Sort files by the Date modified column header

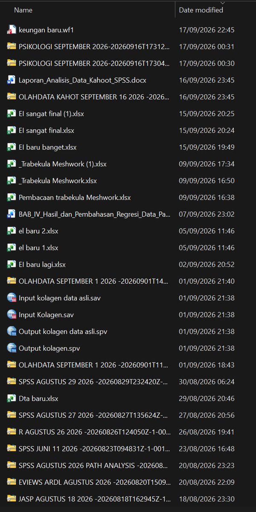click(x=201, y=10)
